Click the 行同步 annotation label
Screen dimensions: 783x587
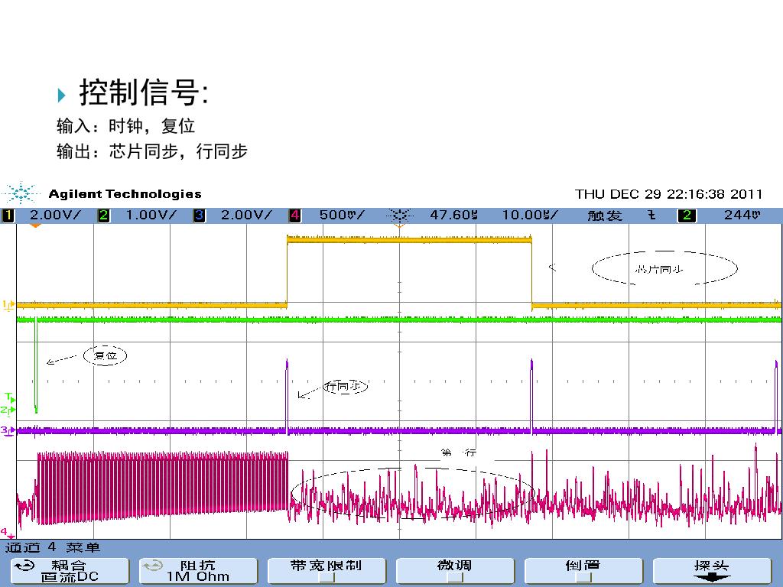pyautogui.click(x=345, y=386)
